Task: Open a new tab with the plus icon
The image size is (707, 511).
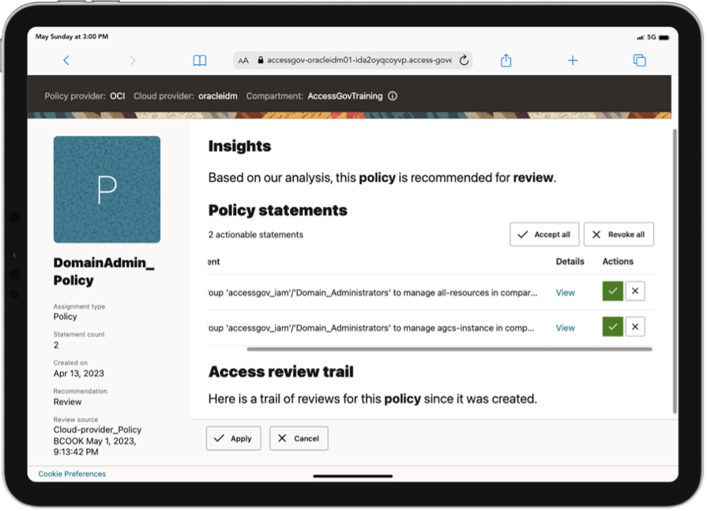Action: click(573, 60)
